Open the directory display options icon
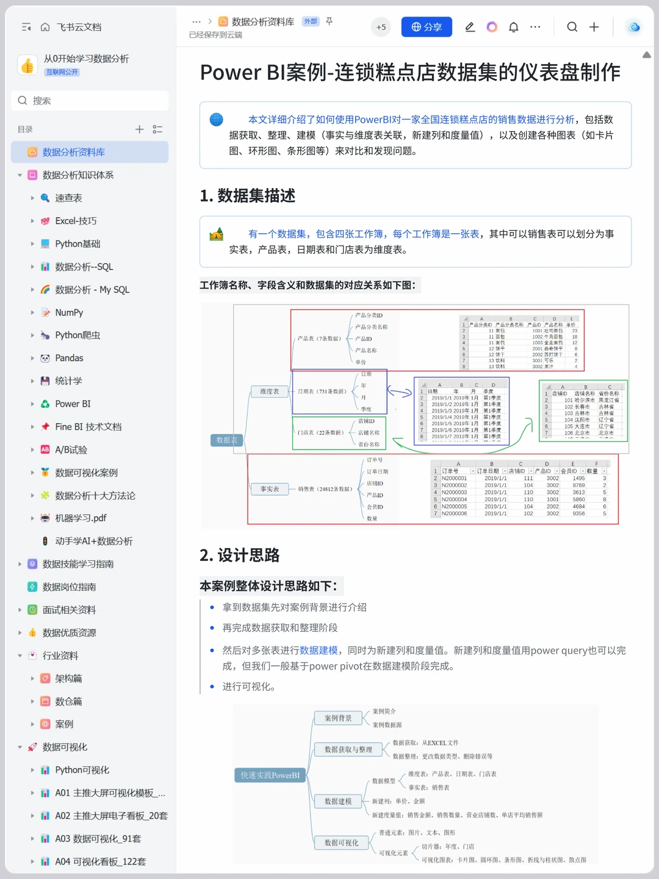 [x=157, y=129]
